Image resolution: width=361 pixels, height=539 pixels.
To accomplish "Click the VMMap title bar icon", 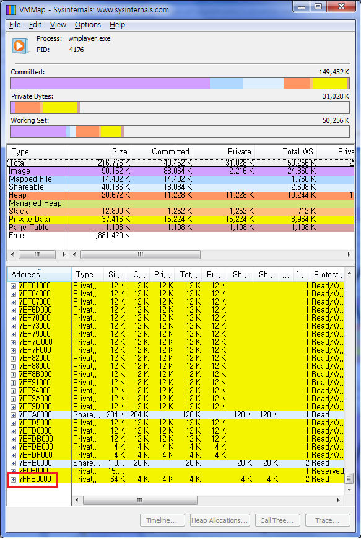I will point(11,10).
